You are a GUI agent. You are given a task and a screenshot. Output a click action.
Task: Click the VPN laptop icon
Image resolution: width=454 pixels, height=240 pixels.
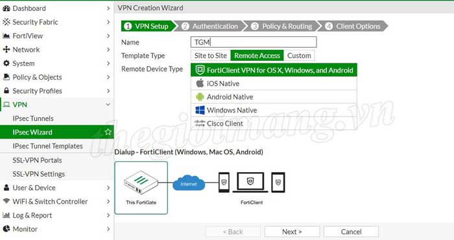coord(6,105)
